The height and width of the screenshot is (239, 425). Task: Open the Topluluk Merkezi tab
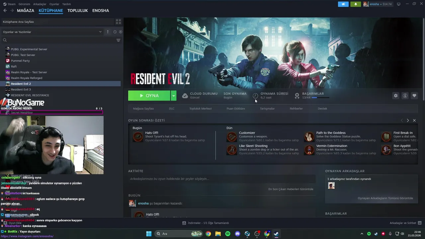pyautogui.click(x=201, y=109)
